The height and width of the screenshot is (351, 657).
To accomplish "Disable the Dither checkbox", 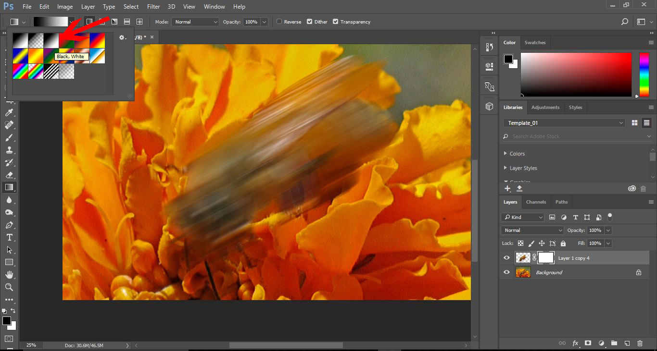I will click(x=310, y=22).
